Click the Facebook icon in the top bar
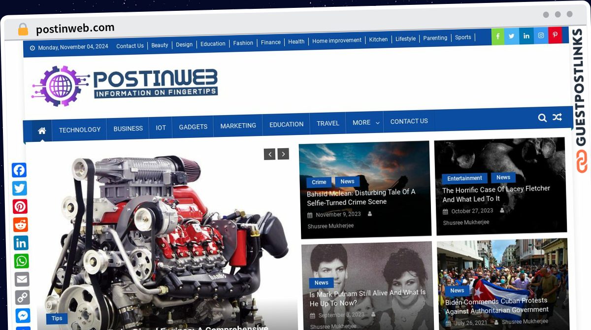The width and height of the screenshot is (591, 330). coord(498,36)
